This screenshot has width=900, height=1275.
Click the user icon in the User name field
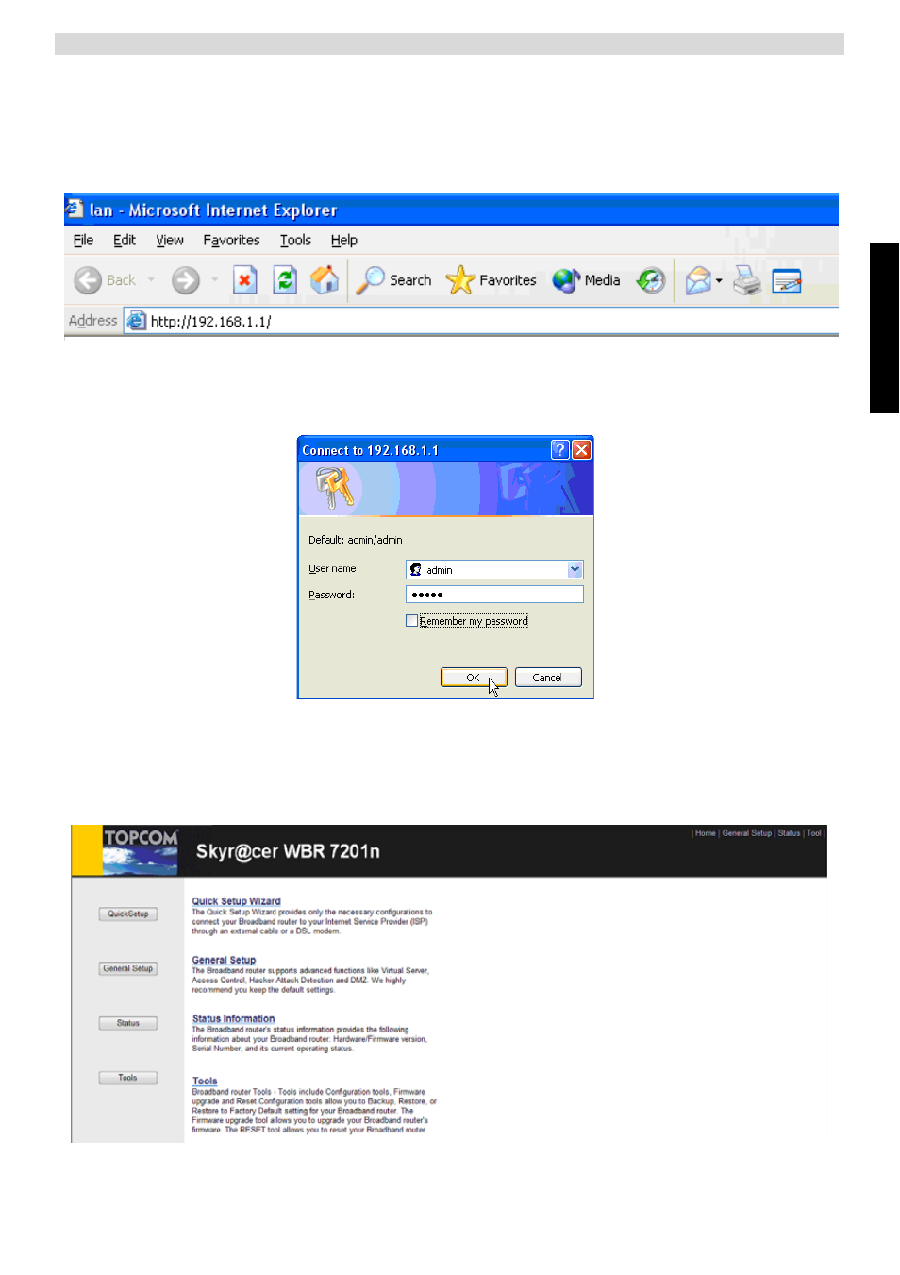tap(416, 570)
